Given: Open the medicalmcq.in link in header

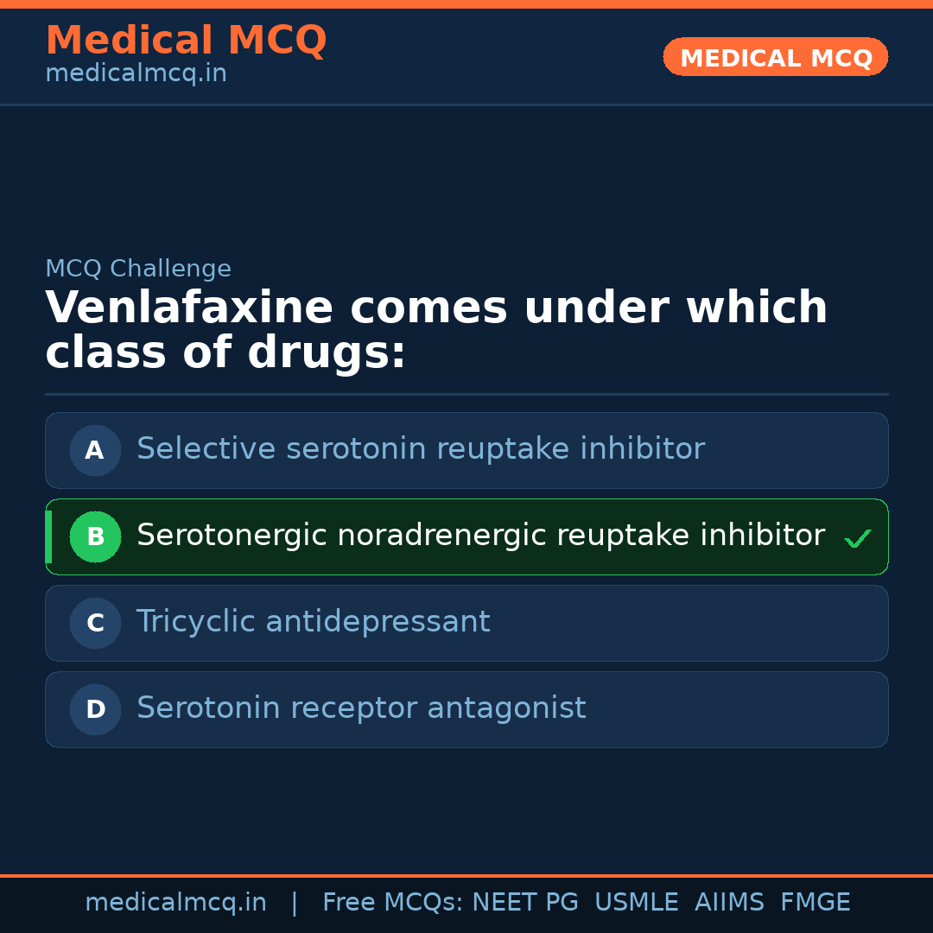Looking at the screenshot, I should click(136, 74).
